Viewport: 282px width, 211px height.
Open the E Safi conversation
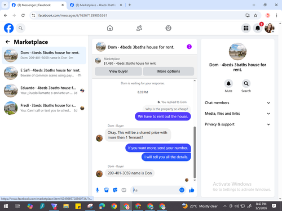point(44,73)
